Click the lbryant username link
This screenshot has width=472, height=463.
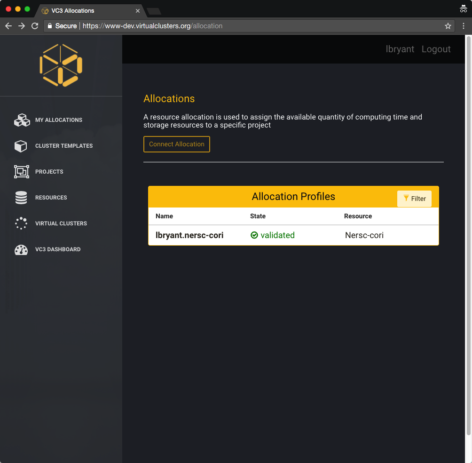tap(400, 49)
